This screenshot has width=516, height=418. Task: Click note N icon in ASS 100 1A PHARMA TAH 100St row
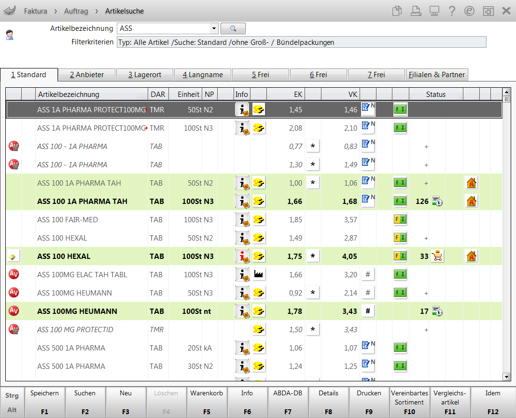click(x=368, y=201)
